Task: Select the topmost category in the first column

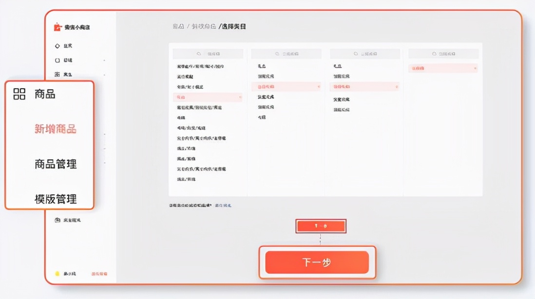Action: [x=200, y=67]
